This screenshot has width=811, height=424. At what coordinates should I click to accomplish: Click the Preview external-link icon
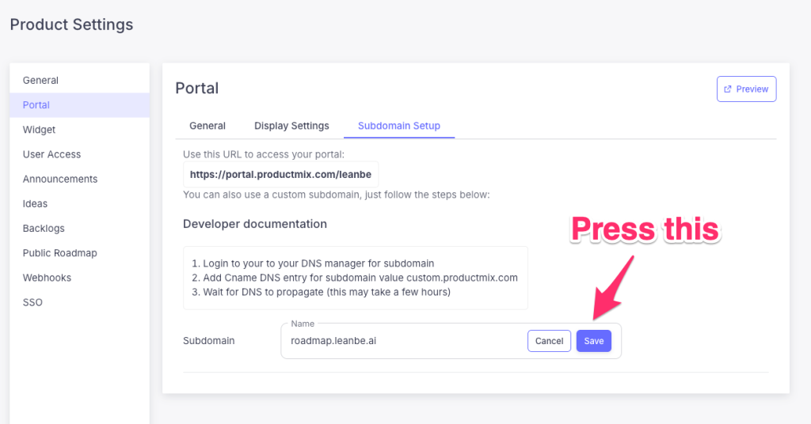click(x=728, y=89)
